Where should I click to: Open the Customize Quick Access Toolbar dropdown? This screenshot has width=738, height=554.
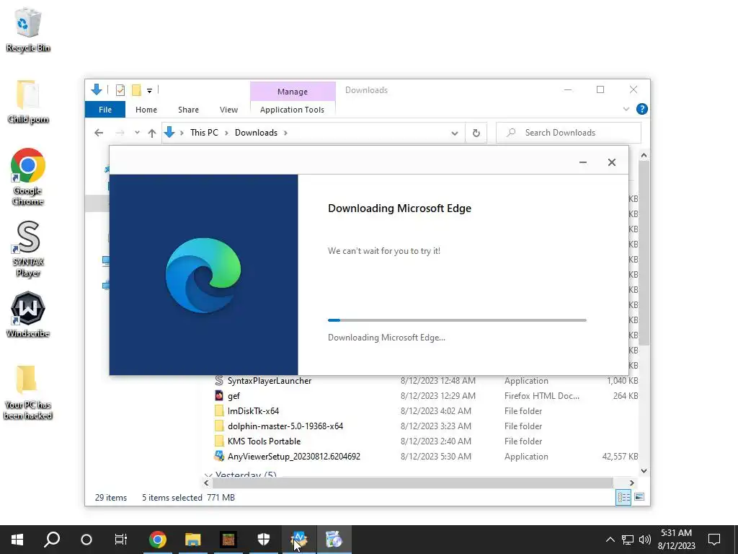[149, 90]
